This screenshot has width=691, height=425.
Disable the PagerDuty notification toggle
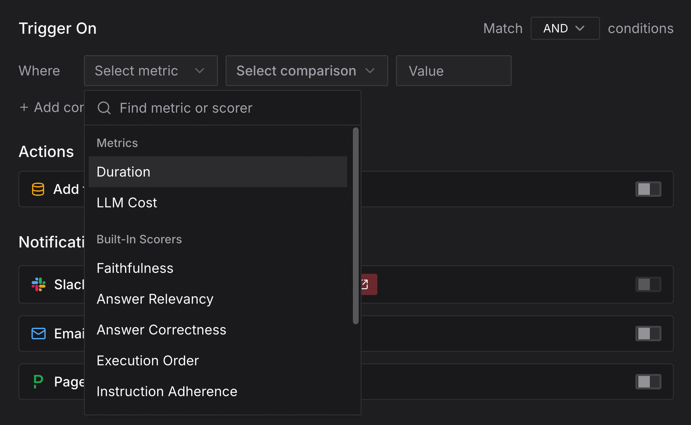pyautogui.click(x=648, y=382)
